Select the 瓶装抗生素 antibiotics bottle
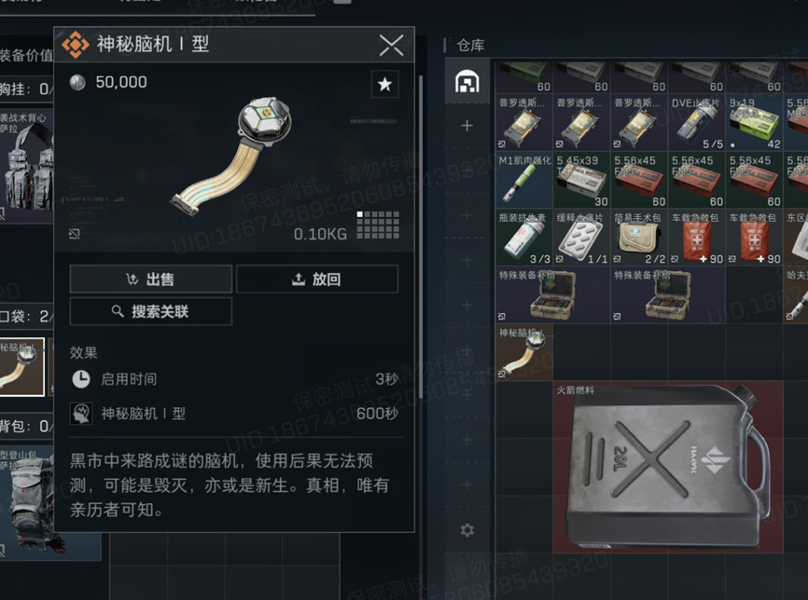808x600 pixels. tap(524, 238)
